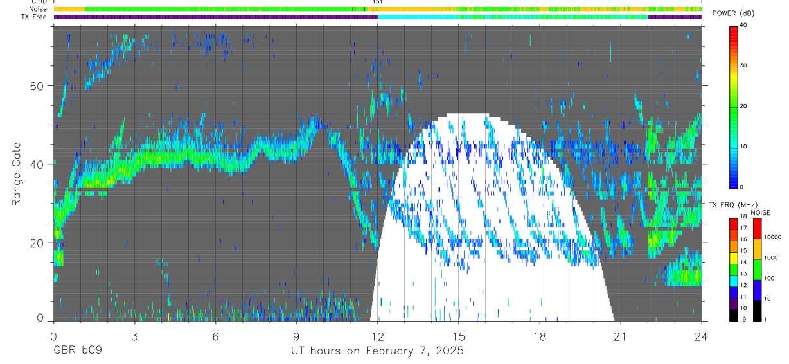Select the 13 MHz tick label
The image size is (789, 364).
pyautogui.click(x=743, y=274)
